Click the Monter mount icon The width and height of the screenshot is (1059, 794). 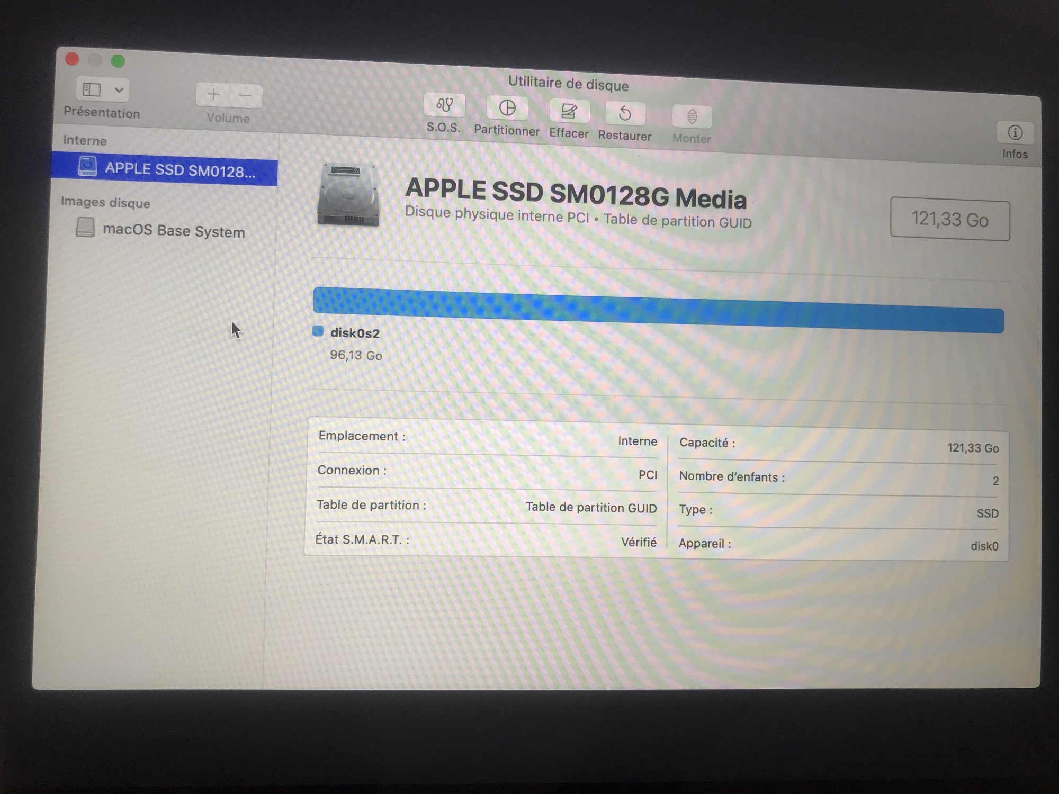[692, 116]
